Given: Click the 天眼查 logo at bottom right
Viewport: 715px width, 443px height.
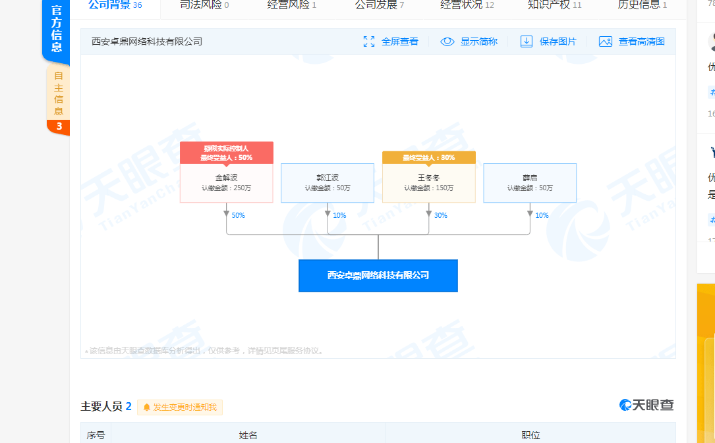Looking at the screenshot, I should tap(646, 405).
